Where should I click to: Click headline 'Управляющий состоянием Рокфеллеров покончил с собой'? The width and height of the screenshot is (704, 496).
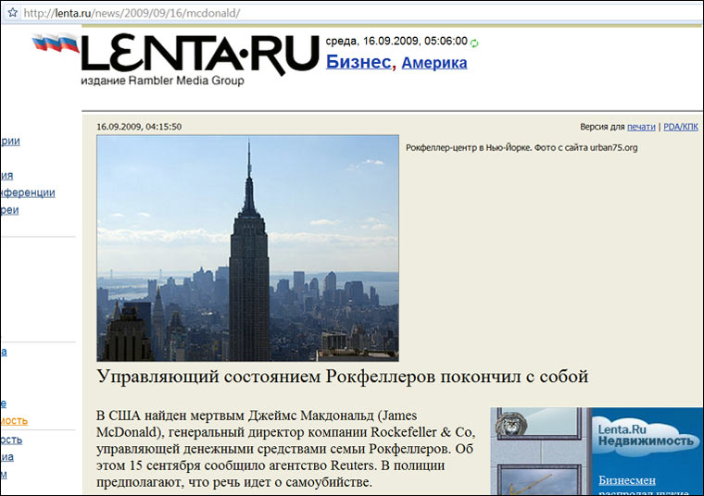343,377
